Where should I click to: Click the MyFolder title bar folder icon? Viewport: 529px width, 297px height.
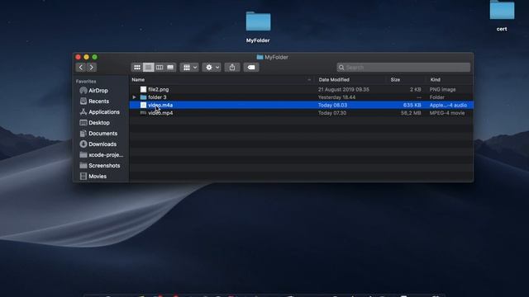tap(260, 57)
